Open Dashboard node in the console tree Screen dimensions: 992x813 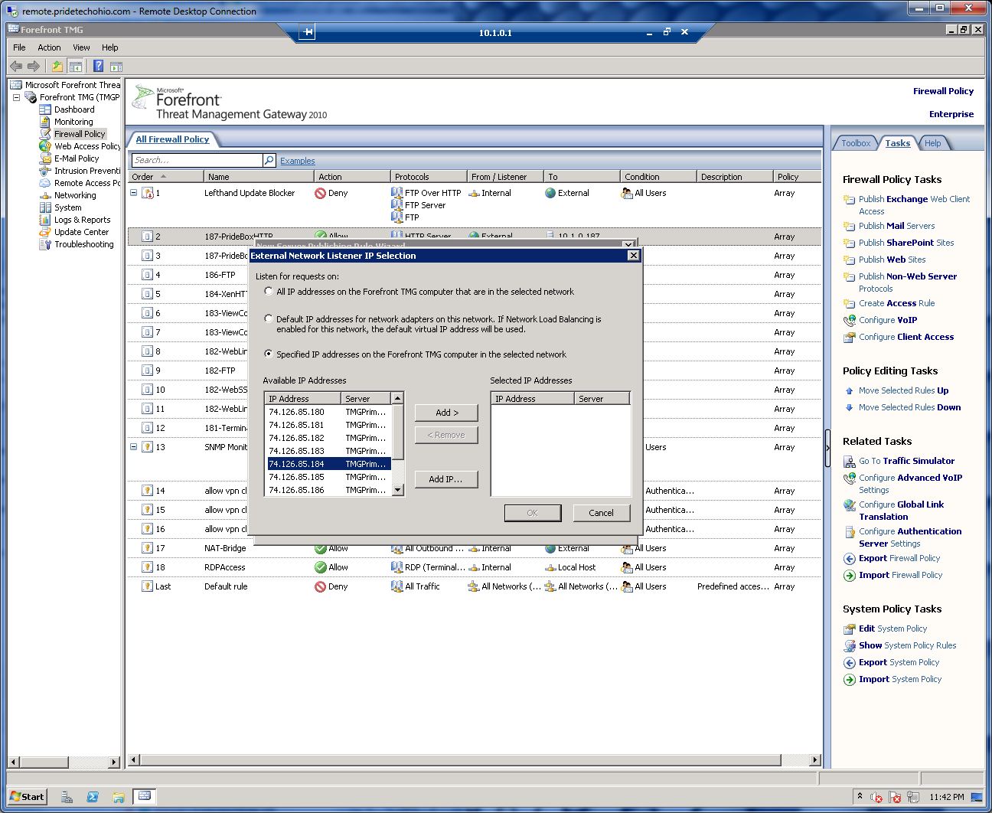74,109
